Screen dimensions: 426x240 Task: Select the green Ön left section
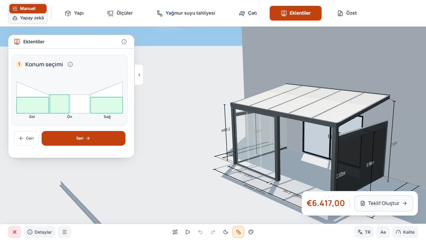pos(60,104)
